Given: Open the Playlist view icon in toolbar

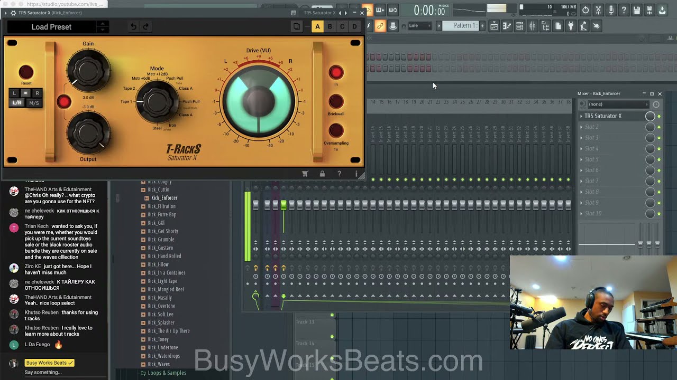Looking at the screenshot, I should tap(494, 26).
